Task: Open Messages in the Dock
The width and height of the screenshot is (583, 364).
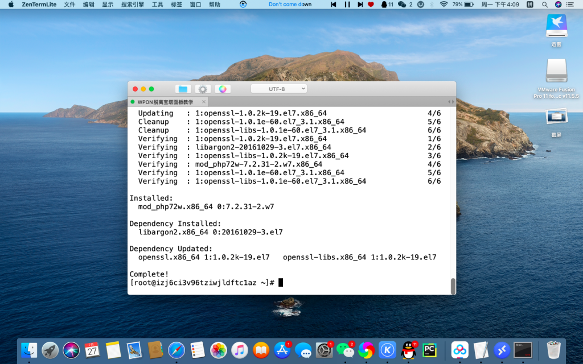Action: [303, 350]
